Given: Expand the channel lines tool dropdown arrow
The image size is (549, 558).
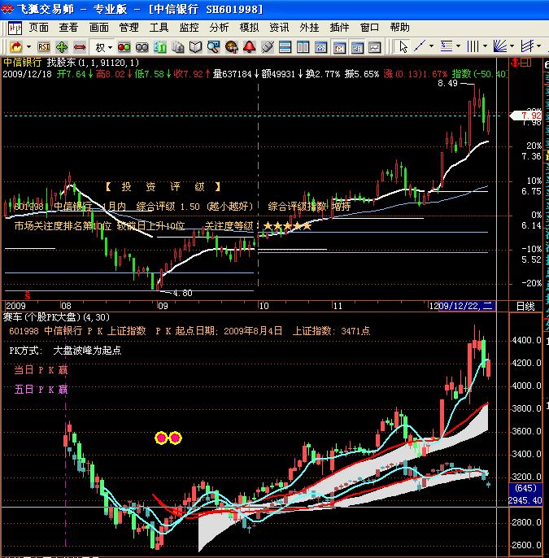Looking at the screenshot, I should [x=539, y=46].
